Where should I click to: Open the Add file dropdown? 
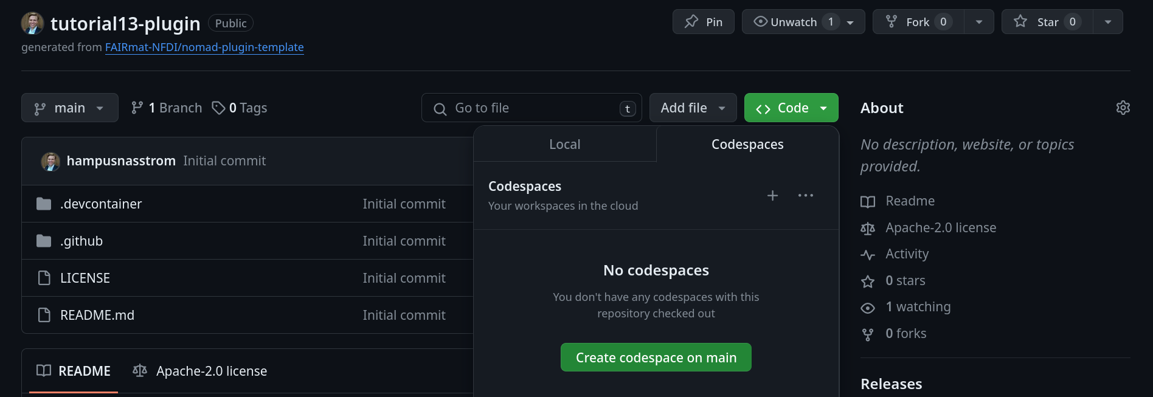coord(693,108)
